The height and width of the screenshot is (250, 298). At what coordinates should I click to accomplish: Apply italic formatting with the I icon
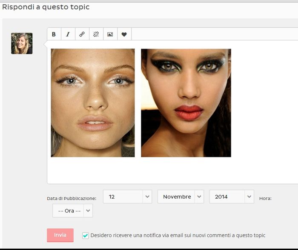[x=68, y=34]
